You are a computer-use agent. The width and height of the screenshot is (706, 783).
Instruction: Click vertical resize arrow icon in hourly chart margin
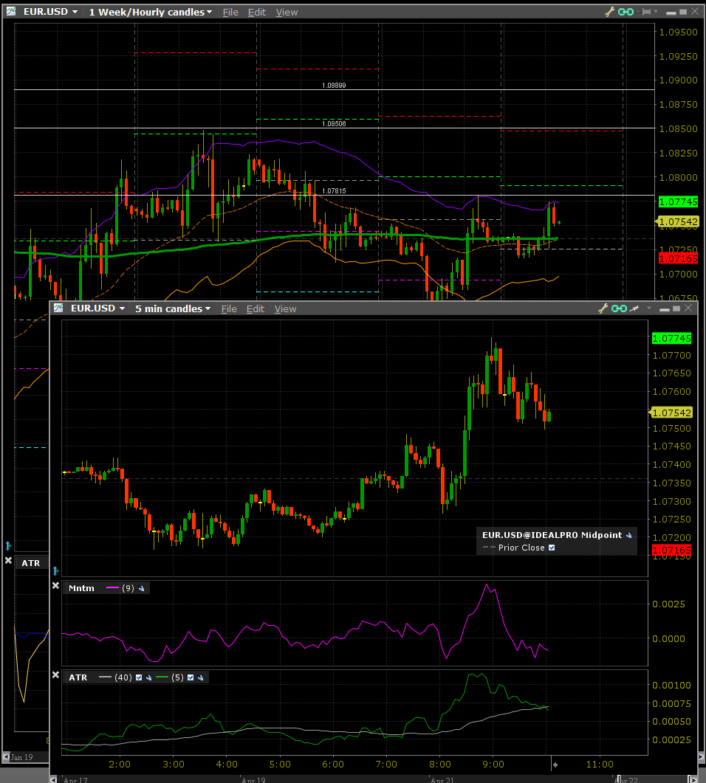[8, 545]
